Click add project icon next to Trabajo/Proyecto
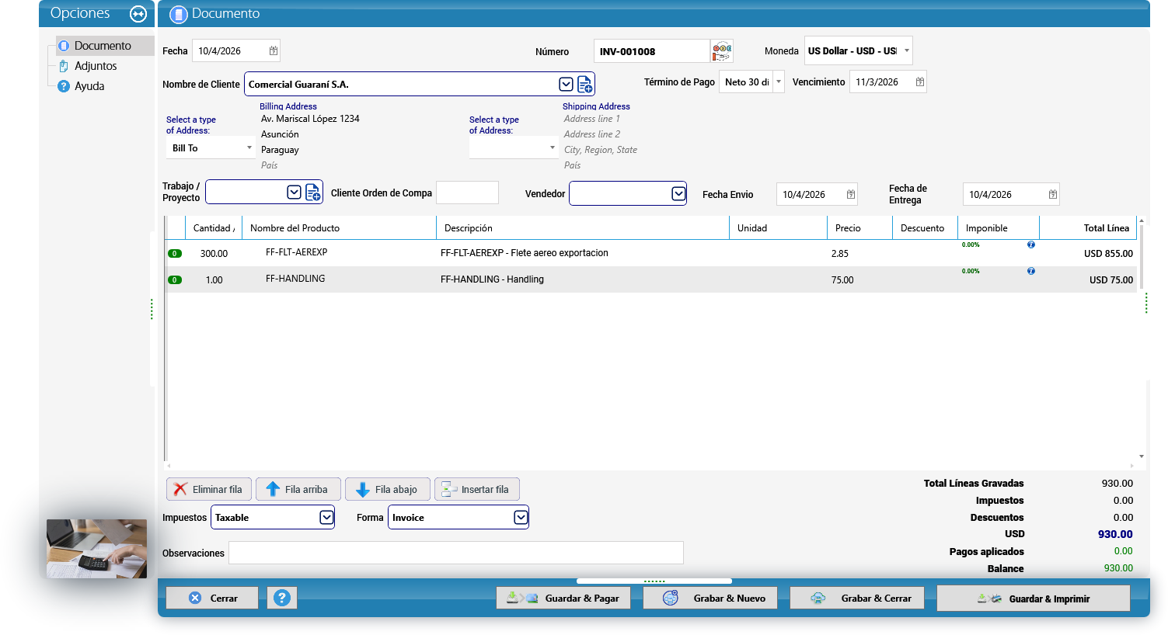The image size is (1168, 635). (x=313, y=193)
